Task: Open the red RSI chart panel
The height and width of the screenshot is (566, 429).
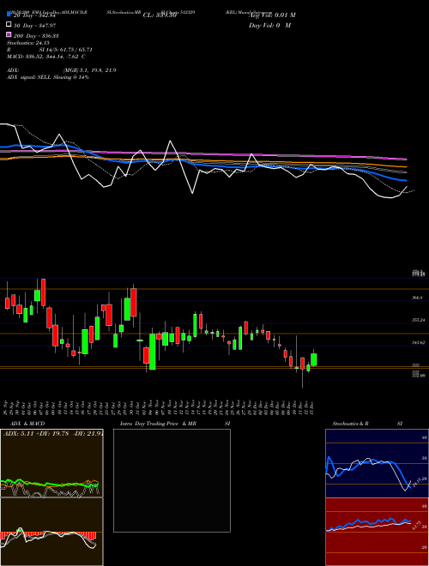Action: [x=377, y=532]
